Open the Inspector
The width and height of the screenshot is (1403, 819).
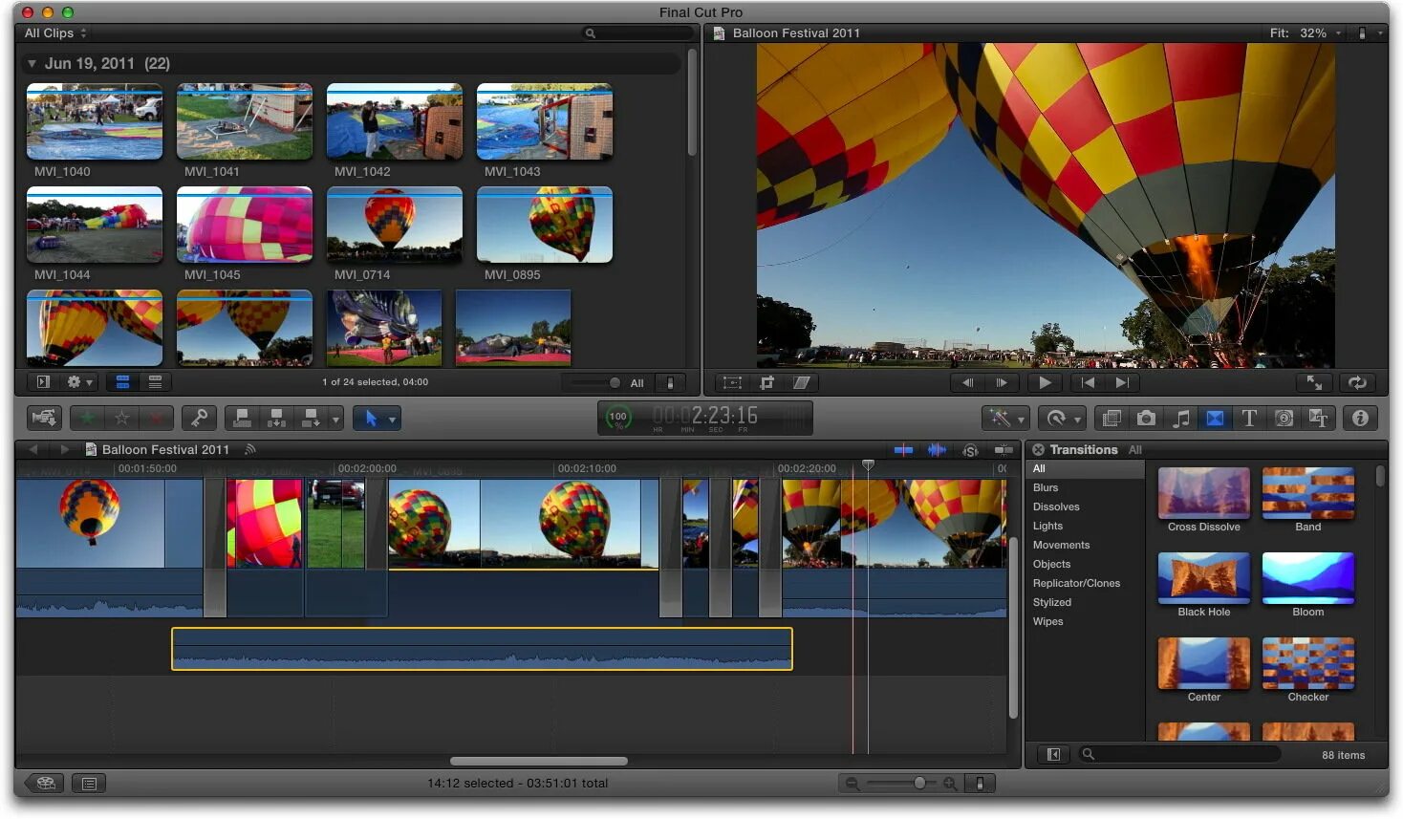(1360, 418)
